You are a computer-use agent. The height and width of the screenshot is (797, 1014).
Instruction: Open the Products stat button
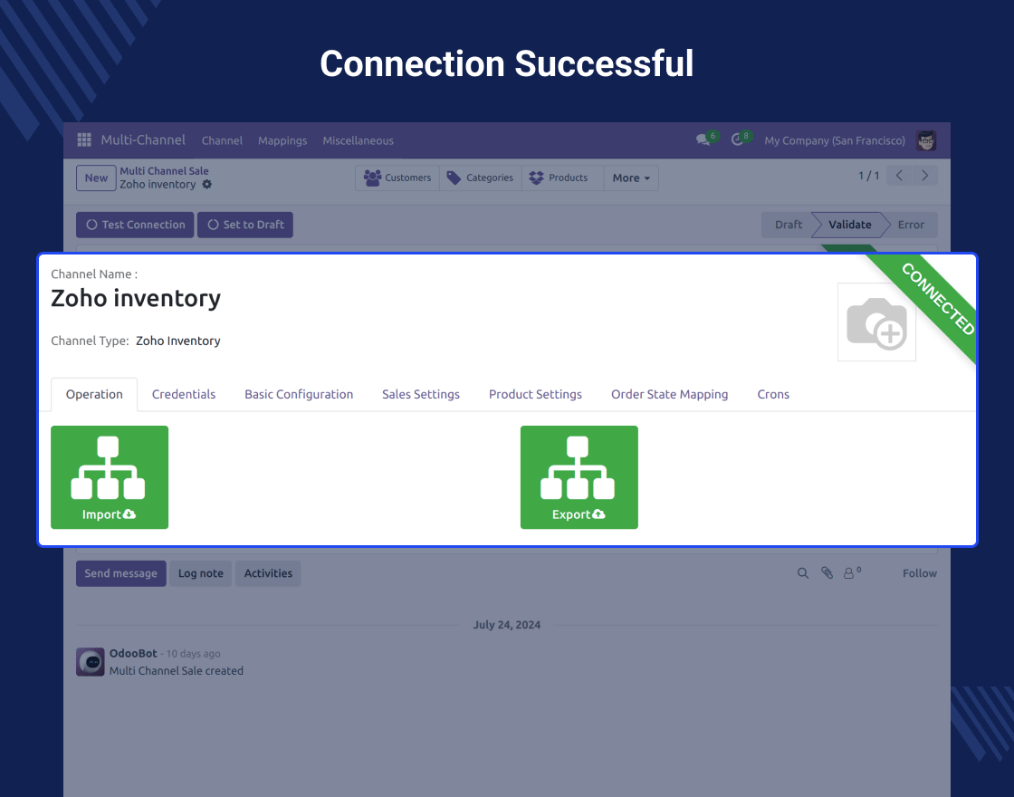point(562,178)
